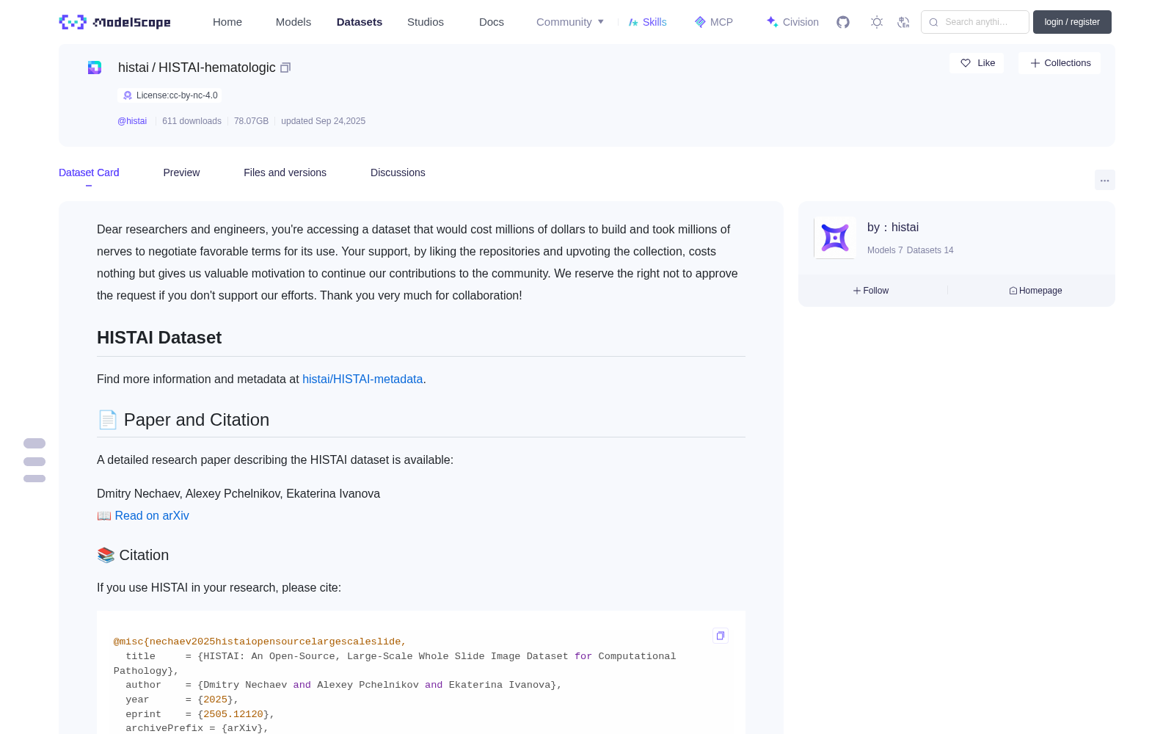Open the ModelScope logo home link

click(114, 22)
